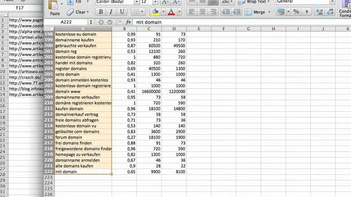Click the cancel entry icon in formula bar
The image size is (351, 197).
coord(101,22)
